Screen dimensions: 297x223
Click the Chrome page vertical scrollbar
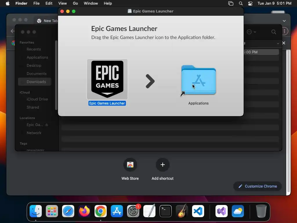click(x=289, y=121)
